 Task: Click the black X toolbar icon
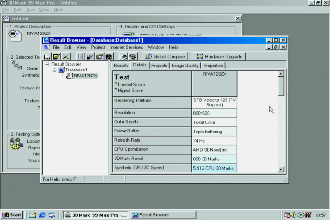[x=109, y=56]
